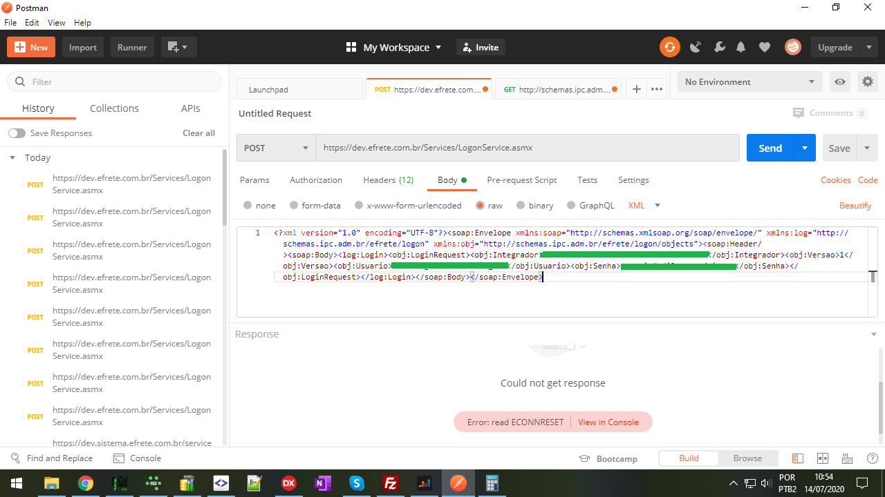
Task: Open the Authorization tab
Action: click(316, 180)
